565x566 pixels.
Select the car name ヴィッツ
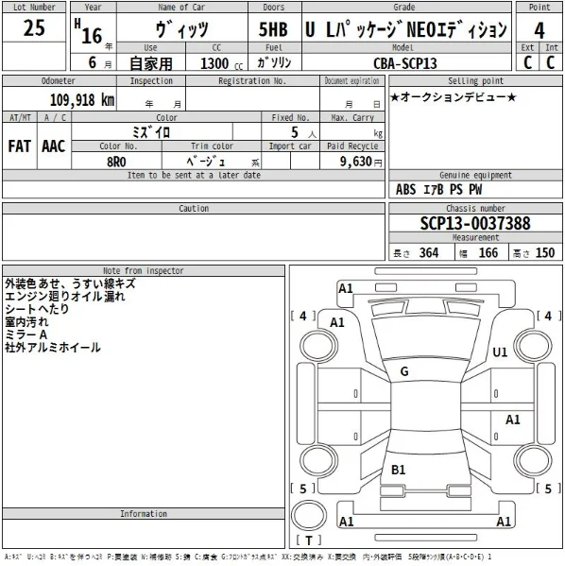[181, 29]
